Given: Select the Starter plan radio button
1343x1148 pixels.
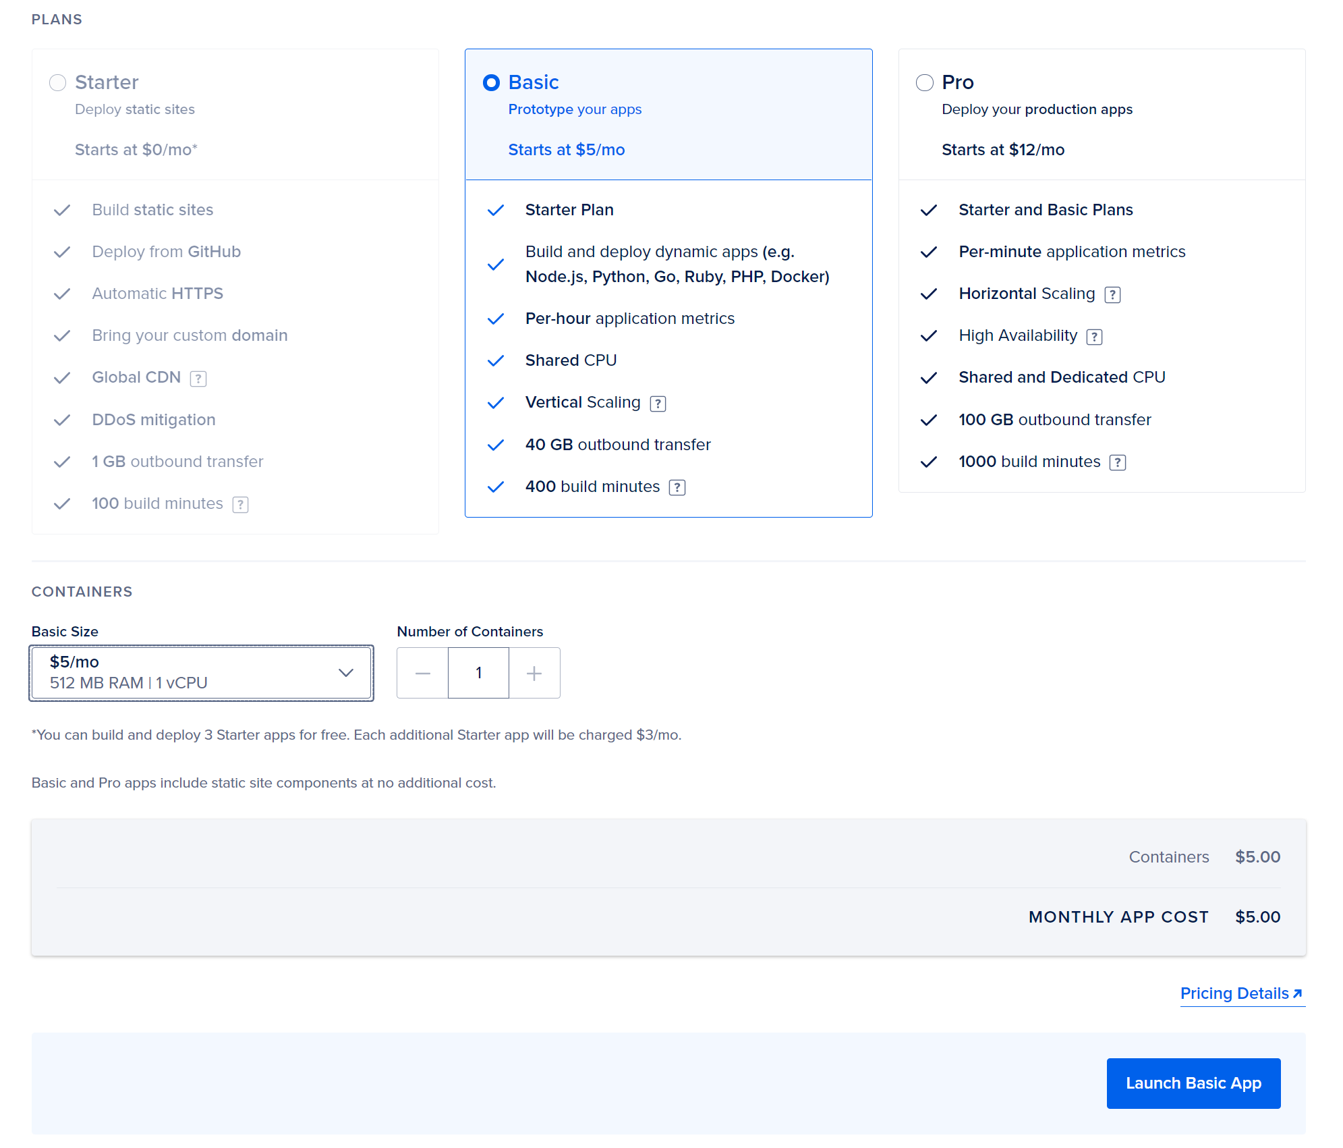Looking at the screenshot, I should click(x=58, y=82).
